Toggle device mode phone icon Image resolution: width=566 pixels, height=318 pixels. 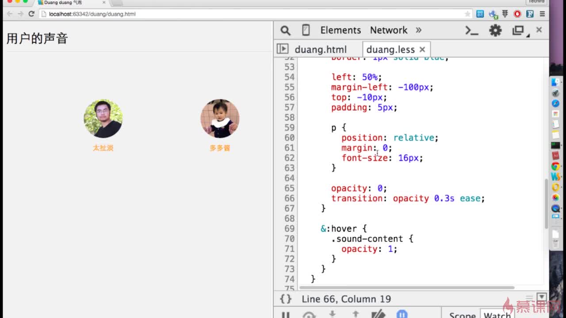point(306,30)
